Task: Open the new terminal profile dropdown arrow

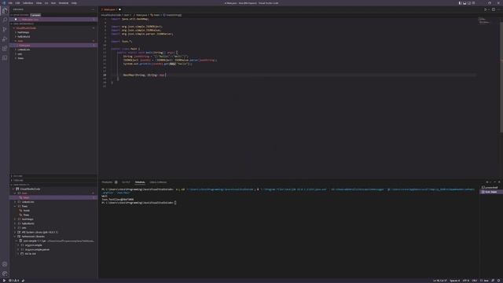Action: [490, 182]
